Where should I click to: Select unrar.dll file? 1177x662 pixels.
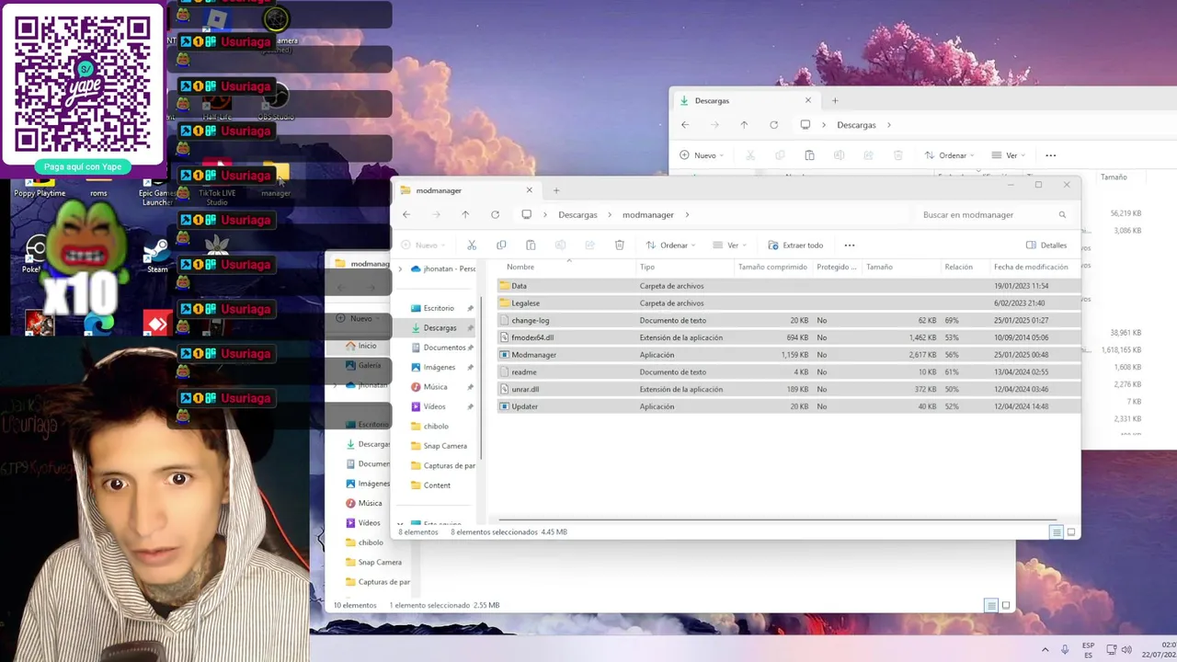pyautogui.click(x=788, y=389)
